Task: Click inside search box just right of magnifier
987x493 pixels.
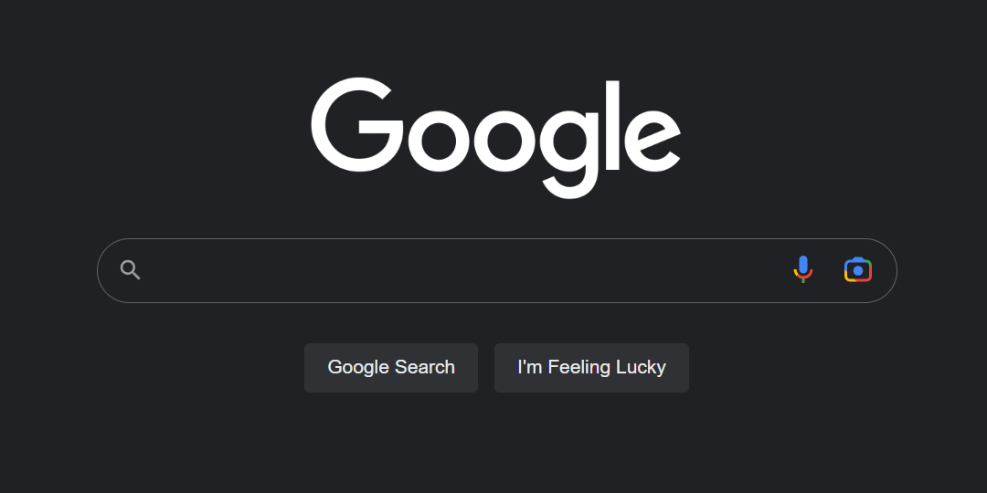Action: coord(170,270)
